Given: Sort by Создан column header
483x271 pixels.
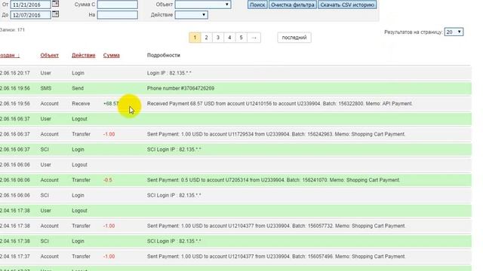Looking at the screenshot, I should (x=10, y=55).
